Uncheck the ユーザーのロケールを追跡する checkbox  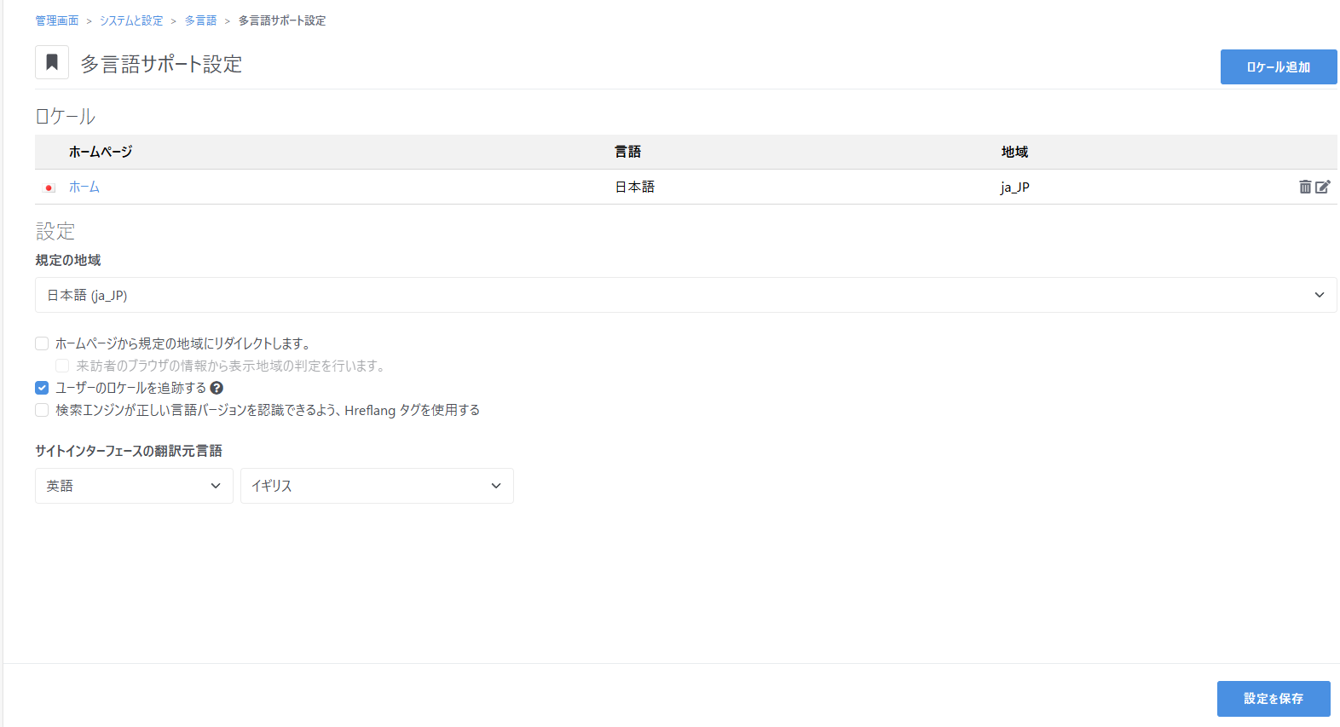[42, 388]
